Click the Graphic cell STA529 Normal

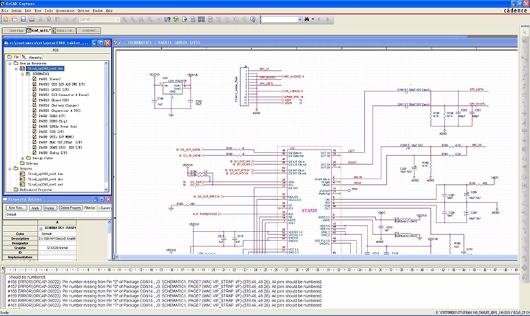pos(57,248)
